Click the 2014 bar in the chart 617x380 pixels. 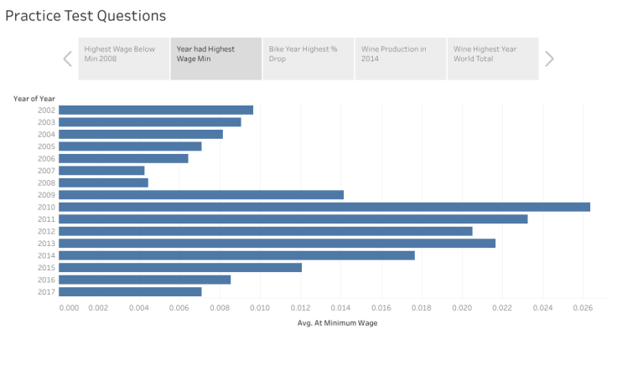(236, 255)
